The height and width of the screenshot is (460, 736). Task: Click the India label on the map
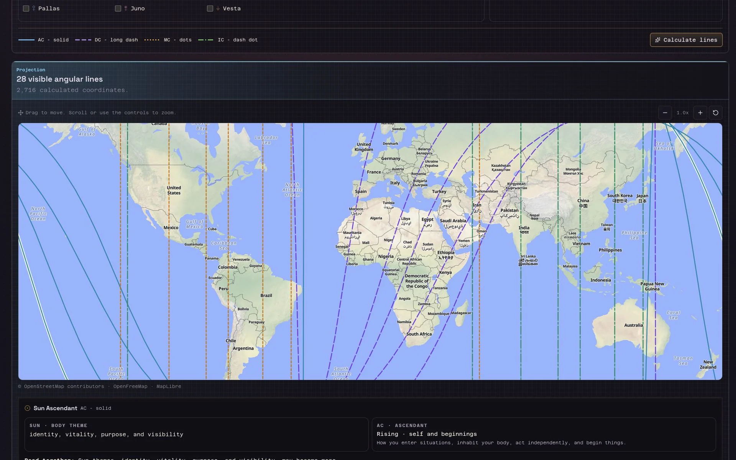(x=524, y=230)
